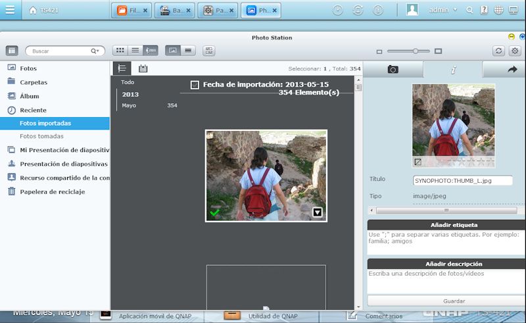This screenshot has width=526, height=323.
Task: Switch to thumbnail grid view
Action: click(x=120, y=51)
